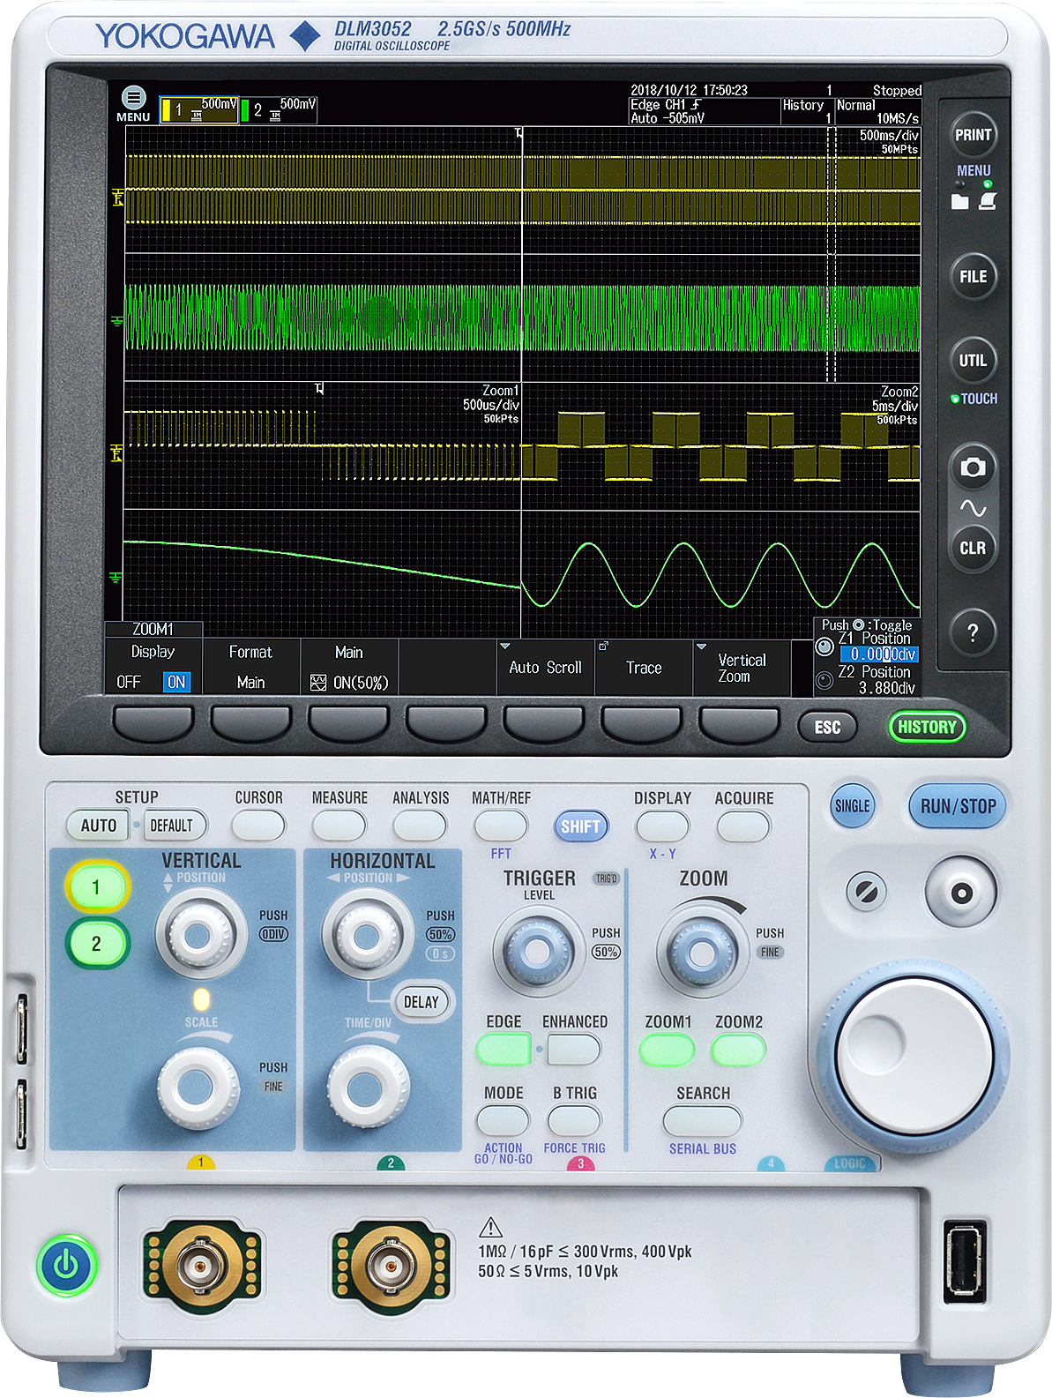Screen dimensions: 1052x1398
Task: Select the green CH2 500mV indicator on screen
Action: coord(278,109)
